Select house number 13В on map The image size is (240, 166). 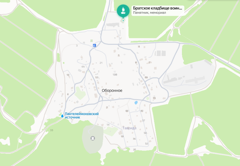tap(115, 75)
